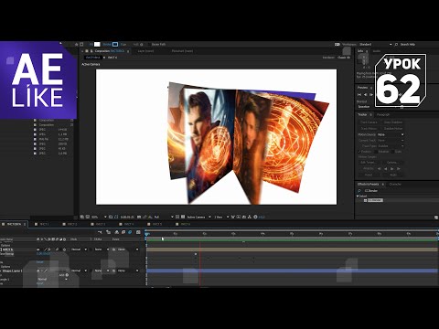This screenshot has width=439, height=329.
Task: Click the Track Motion button
Action: pyautogui.click(x=369, y=128)
